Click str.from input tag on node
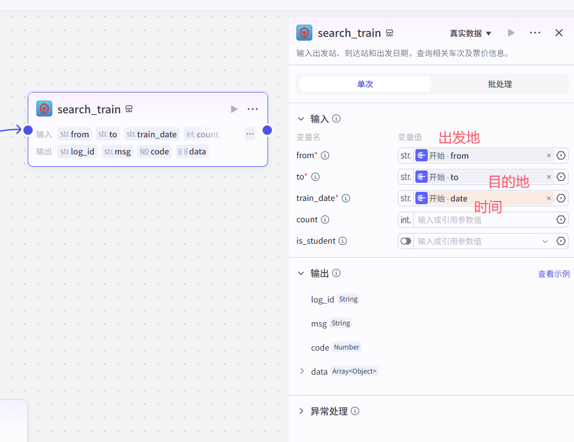The width and height of the screenshot is (574, 442). 75,134
